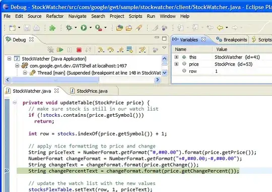Toggle the Use Step Filters button
Image resolution: width=272 pixels, height=192 pixels.
142,50
